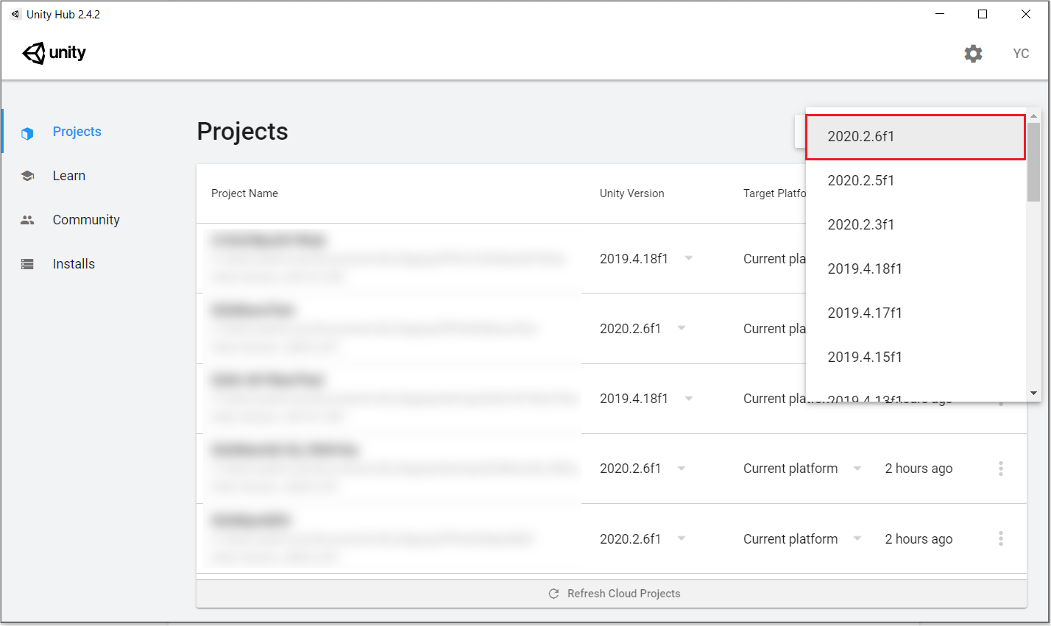
Task: Pick 2019.4.15f1 from the version list
Action: (916, 358)
